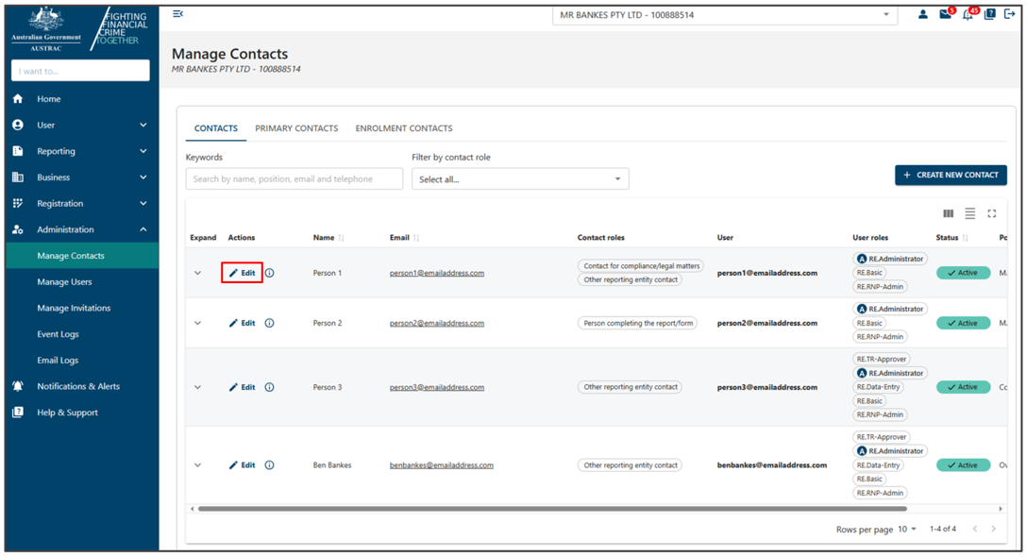Open the Filter by contact role dropdown

[520, 178]
